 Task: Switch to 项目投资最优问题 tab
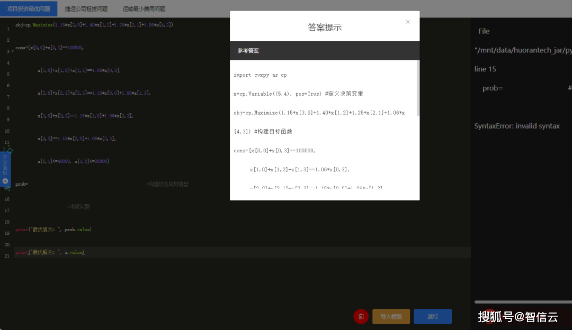pos(29,9)
